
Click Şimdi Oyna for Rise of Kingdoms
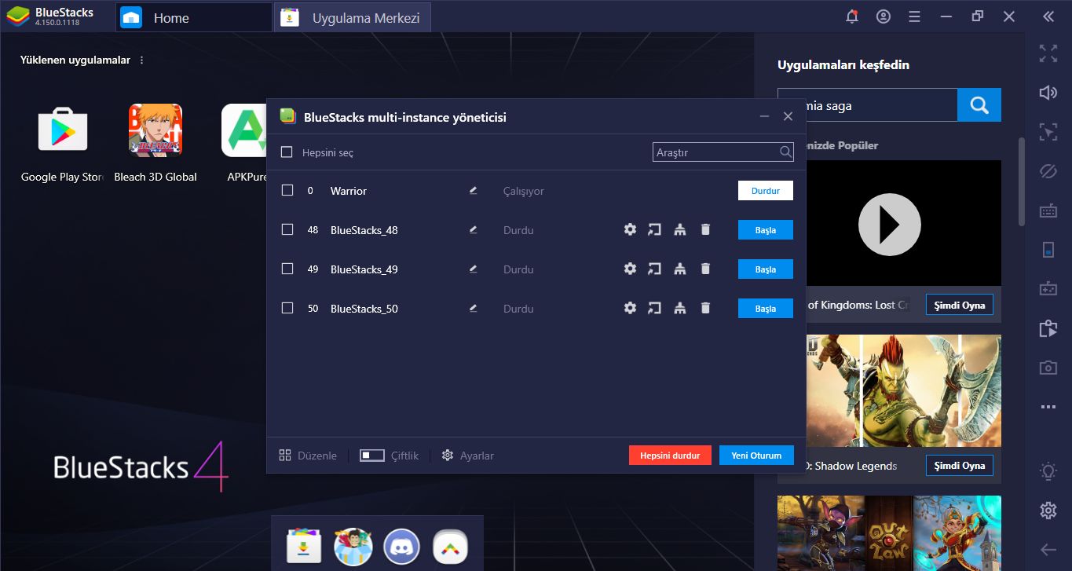959,305
